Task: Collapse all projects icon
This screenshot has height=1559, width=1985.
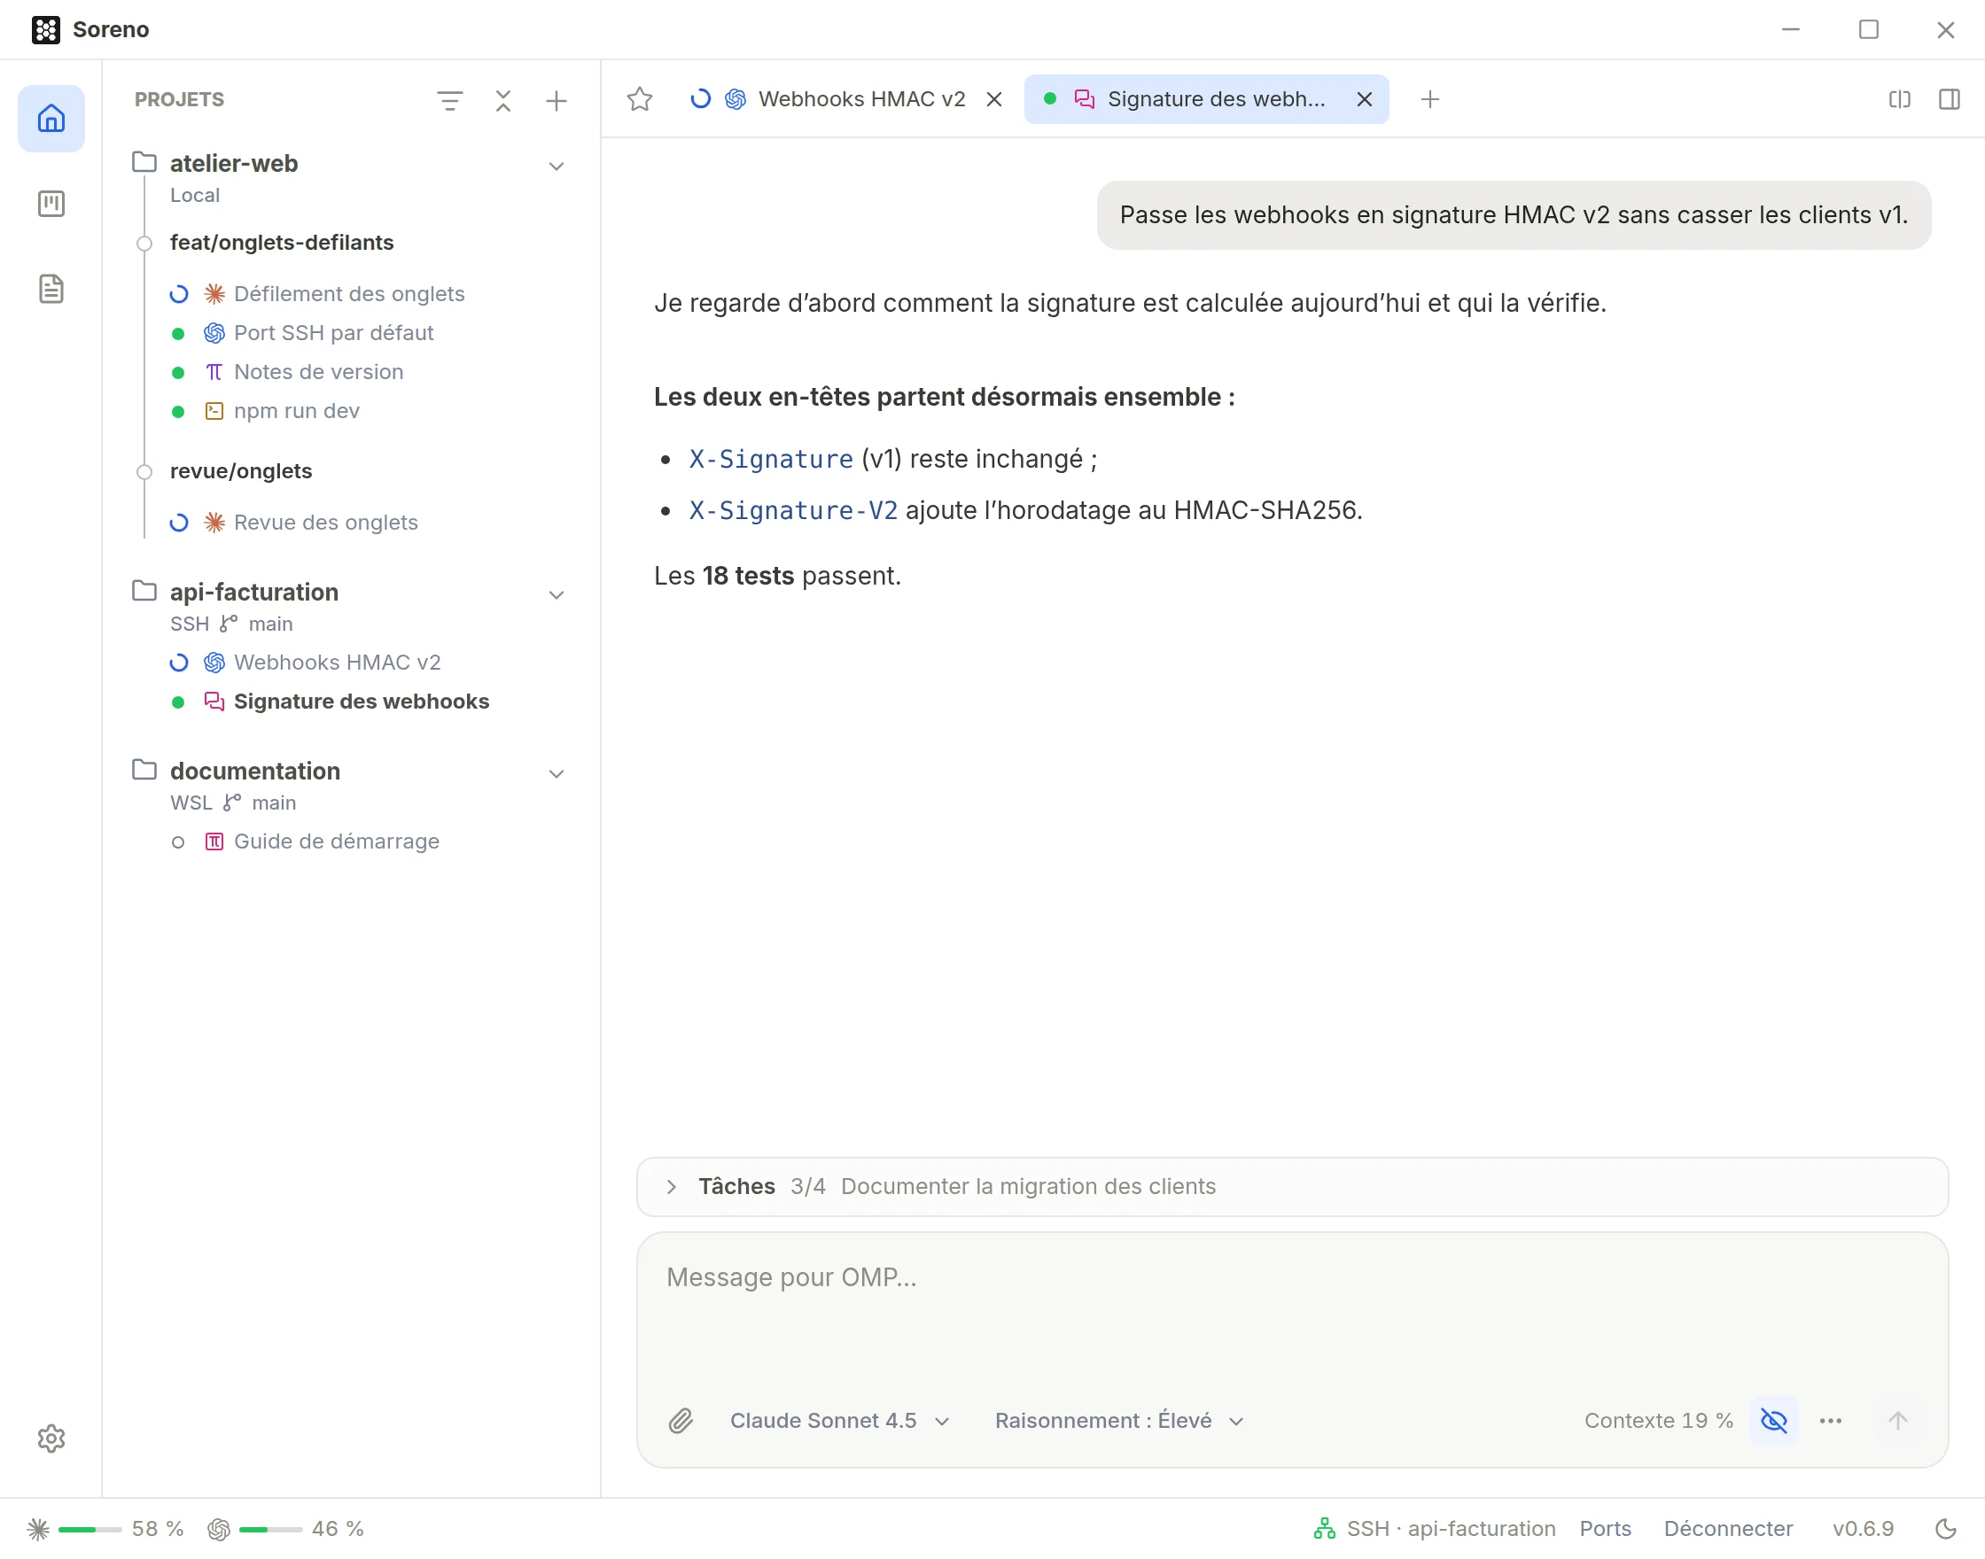Action: tap(503, 100)
